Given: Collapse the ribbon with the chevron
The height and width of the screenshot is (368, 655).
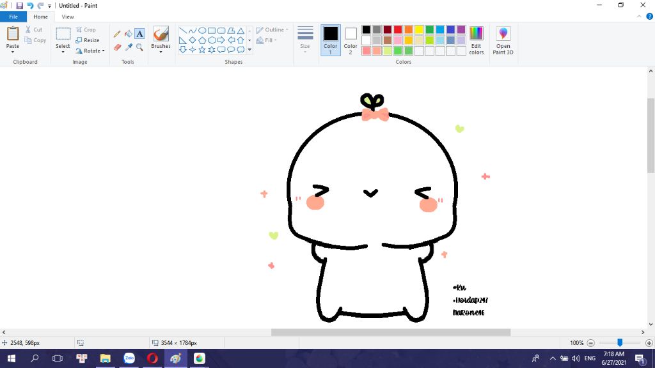Looking at the screenshot, I should [x=639, y=17].
